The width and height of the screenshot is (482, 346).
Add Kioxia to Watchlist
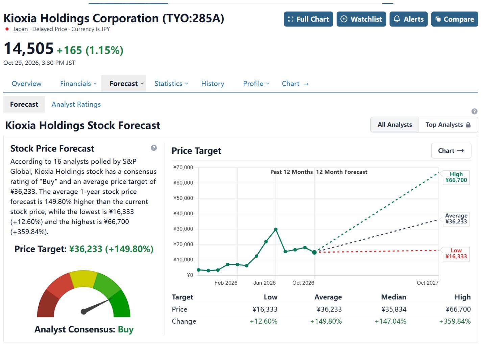361,19
